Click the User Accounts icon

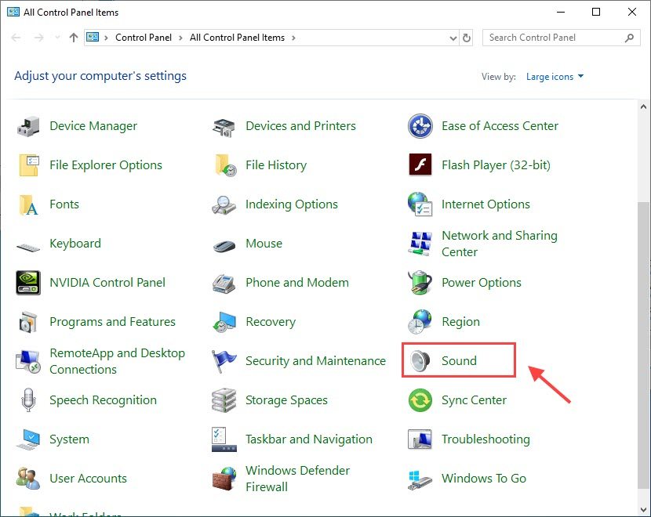28,479
